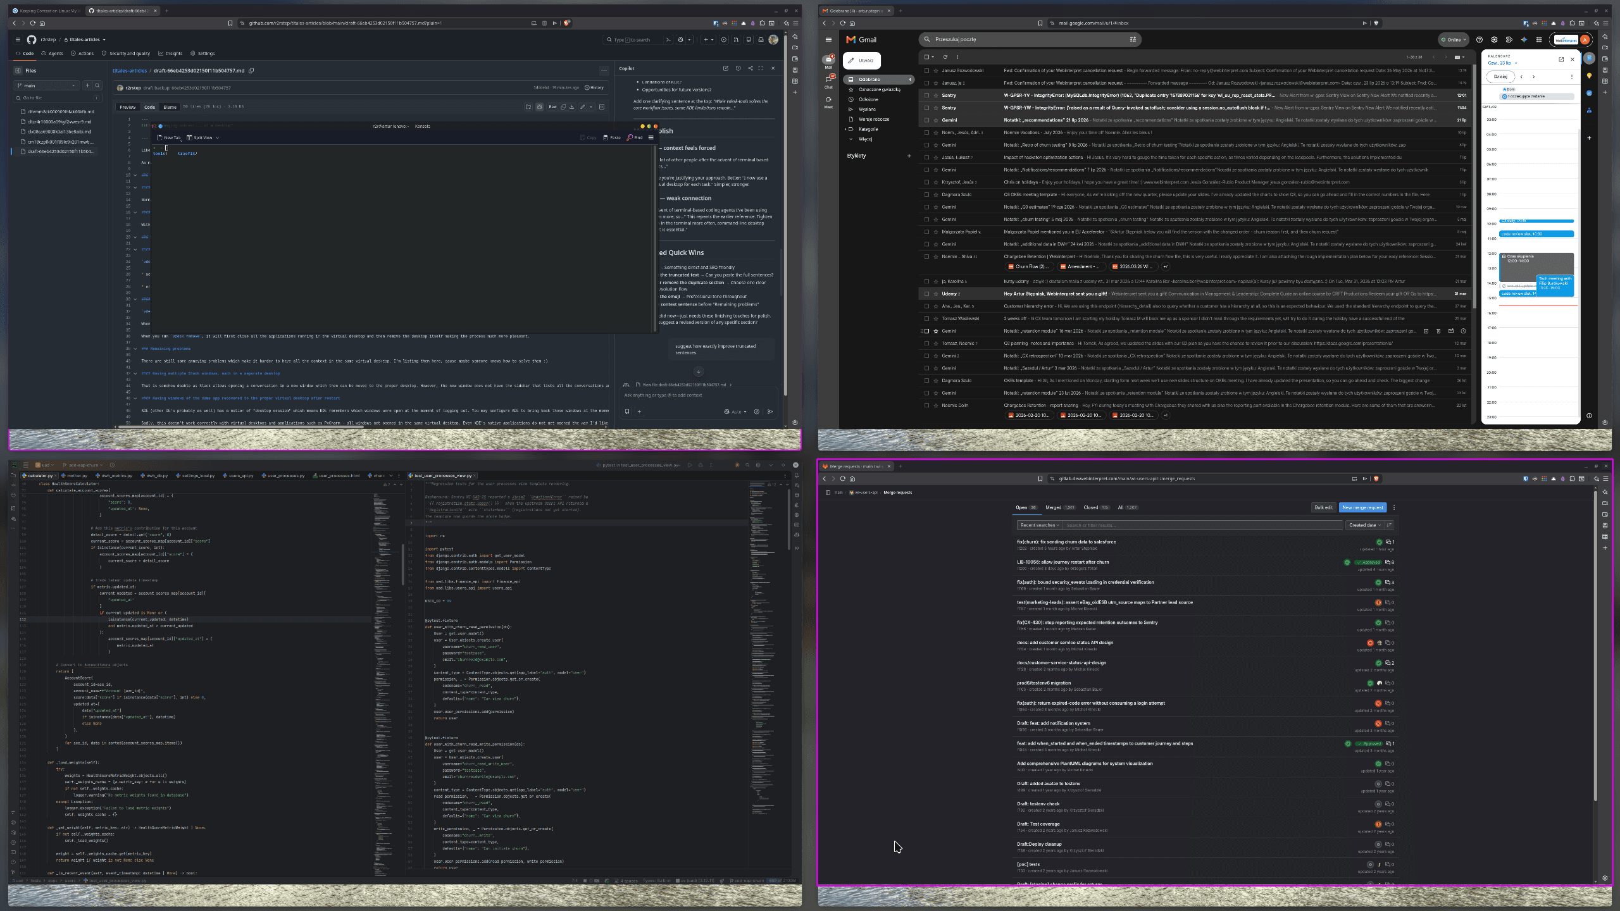Star the Gemini recommendations 21 lip email

tap(936, 120)
